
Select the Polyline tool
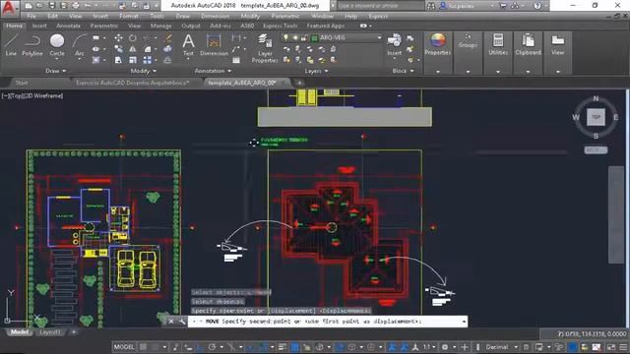coord(32,44)
